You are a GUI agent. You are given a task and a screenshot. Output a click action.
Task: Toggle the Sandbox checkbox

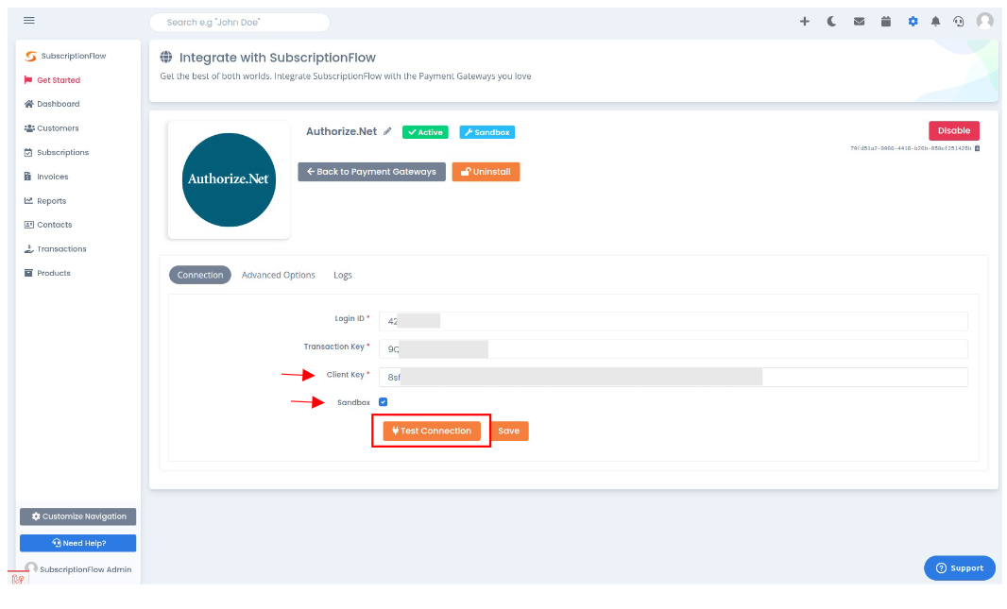click(384, 402)
